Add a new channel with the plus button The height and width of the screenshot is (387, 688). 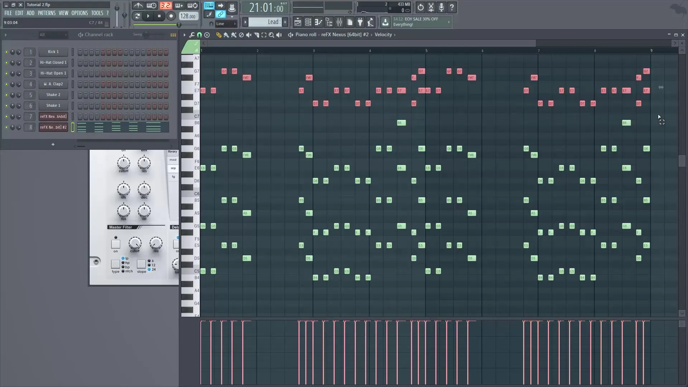pos(53,144)
